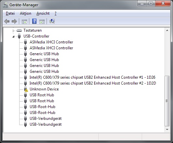Select the first ASMedia XHCI Controller entry
The height and width of the screenshot is (143, 173).
51,42
